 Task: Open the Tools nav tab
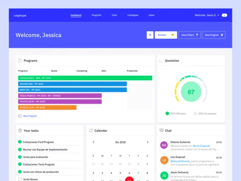coord(114,15)
